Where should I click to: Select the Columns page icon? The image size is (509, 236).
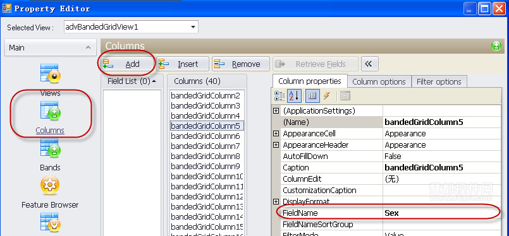point(51,110)
